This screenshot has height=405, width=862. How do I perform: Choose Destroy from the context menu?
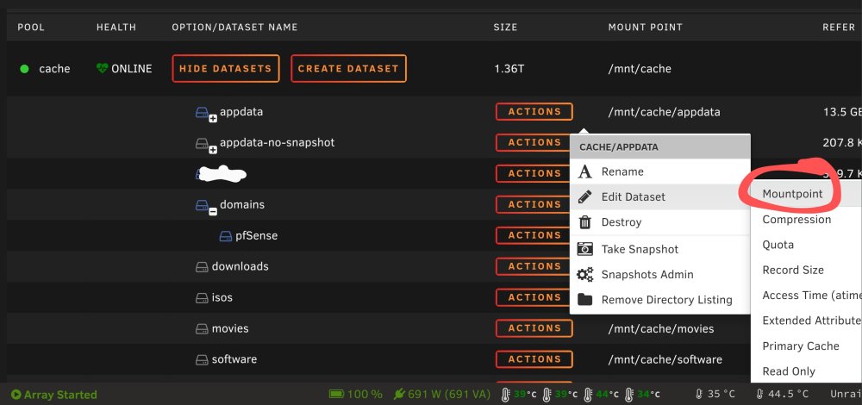point(659,222)
